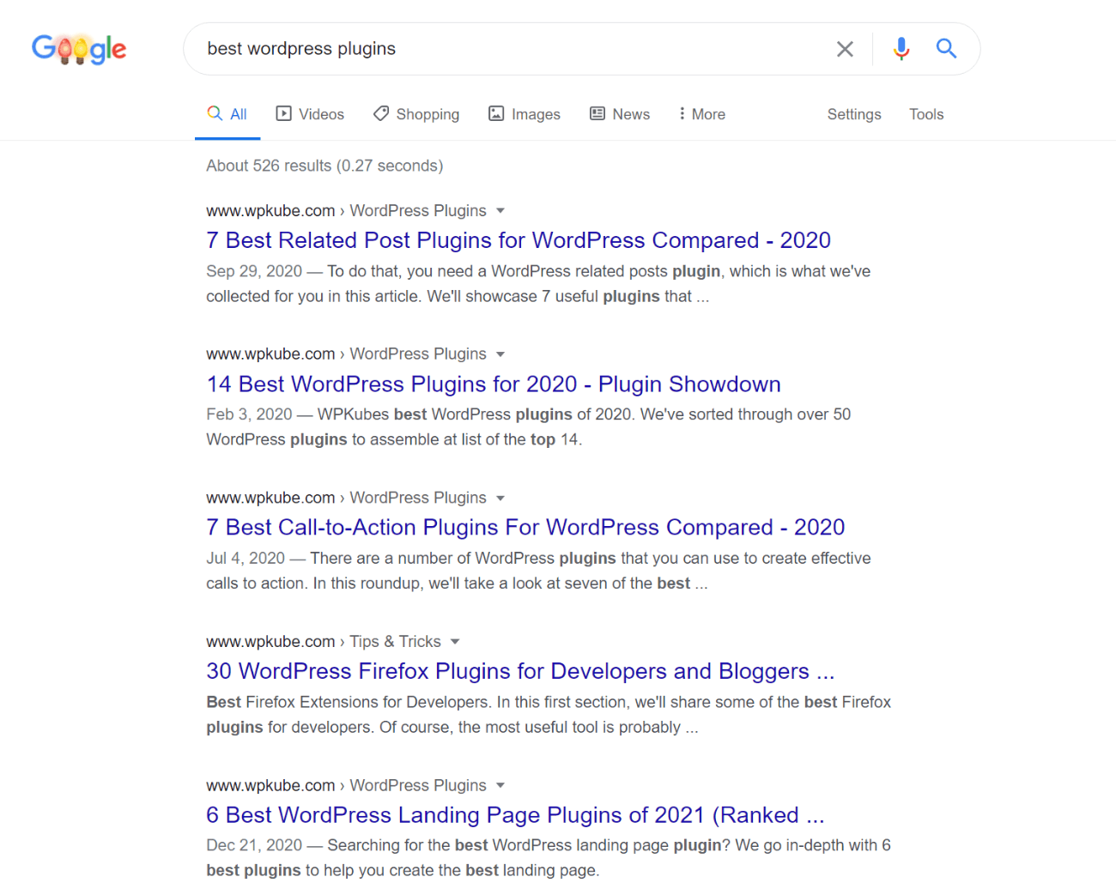Open the More menu
The height and width of the screenshot is (895, 1116).
tap(701, 114)
